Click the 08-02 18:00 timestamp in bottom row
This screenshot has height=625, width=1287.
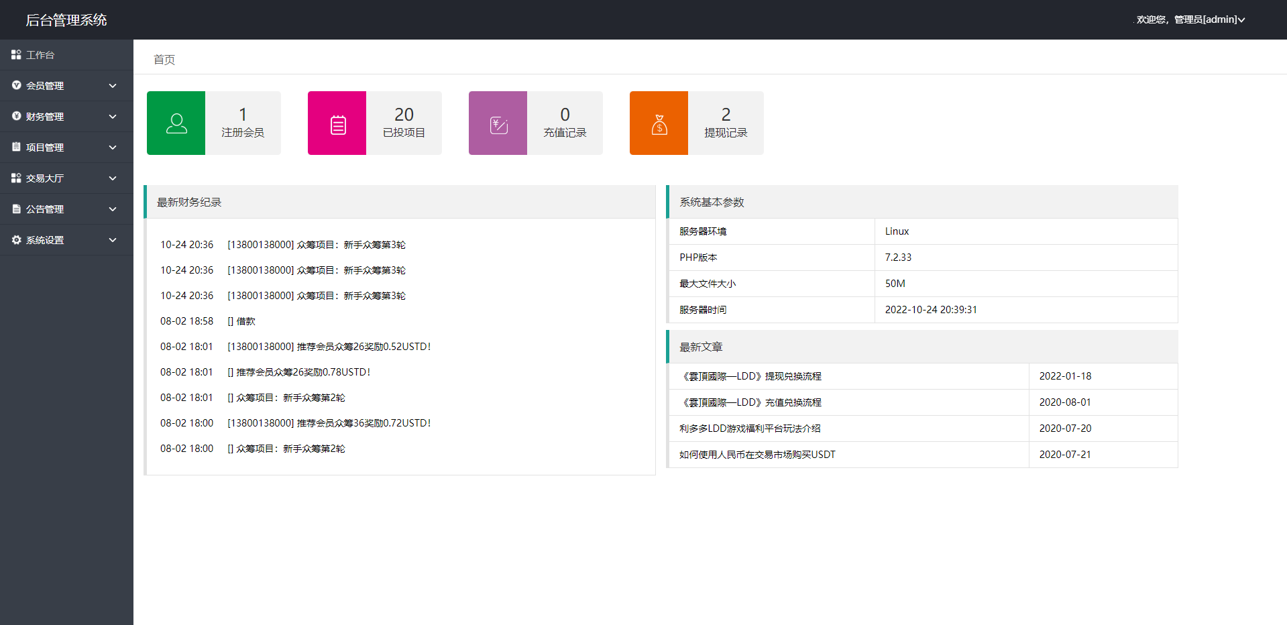[x=186, y=449]
